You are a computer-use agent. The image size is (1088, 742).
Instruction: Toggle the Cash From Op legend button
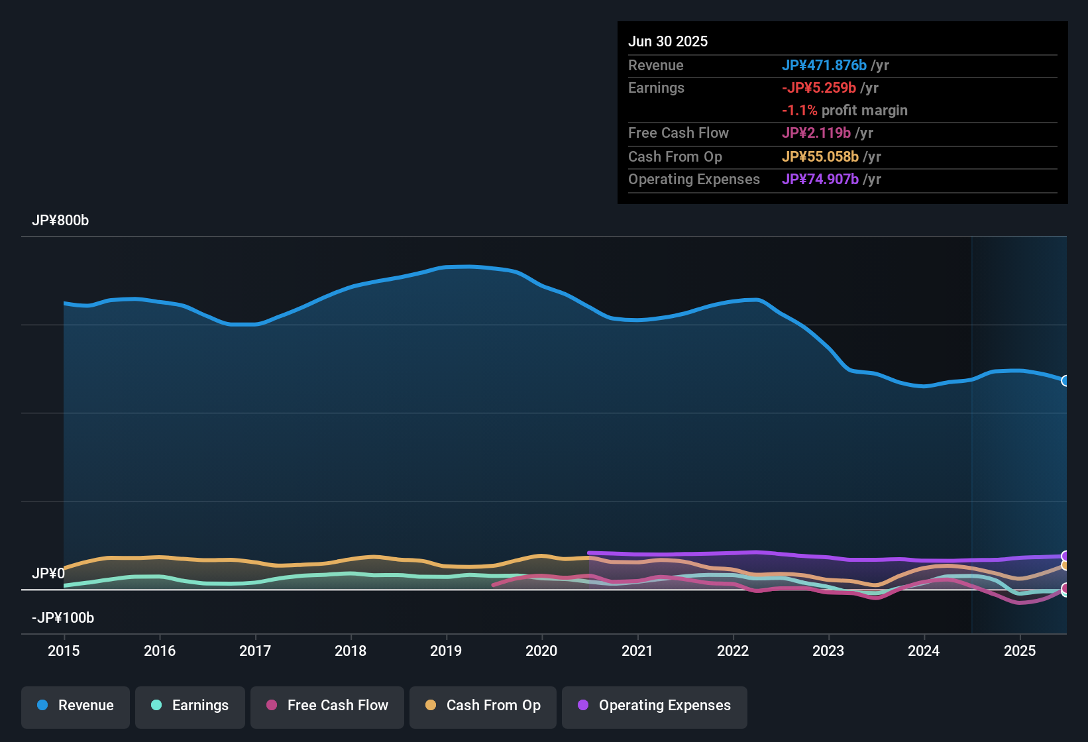483,706
